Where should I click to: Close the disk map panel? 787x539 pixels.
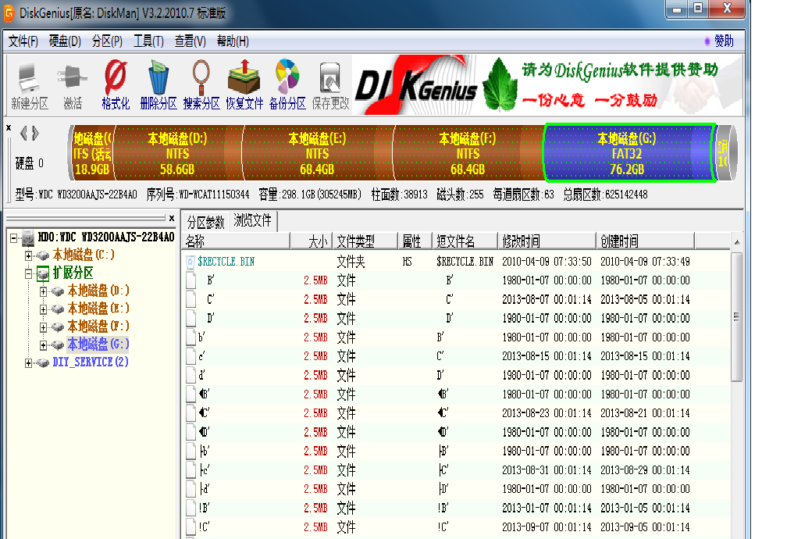tap(9, 128)
